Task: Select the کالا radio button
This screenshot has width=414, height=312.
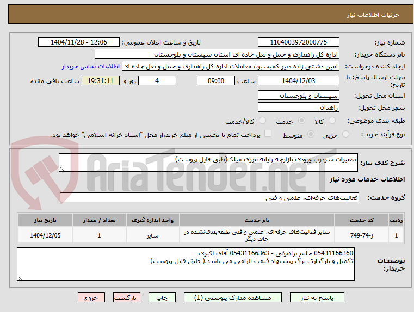Action: (332, 121)
